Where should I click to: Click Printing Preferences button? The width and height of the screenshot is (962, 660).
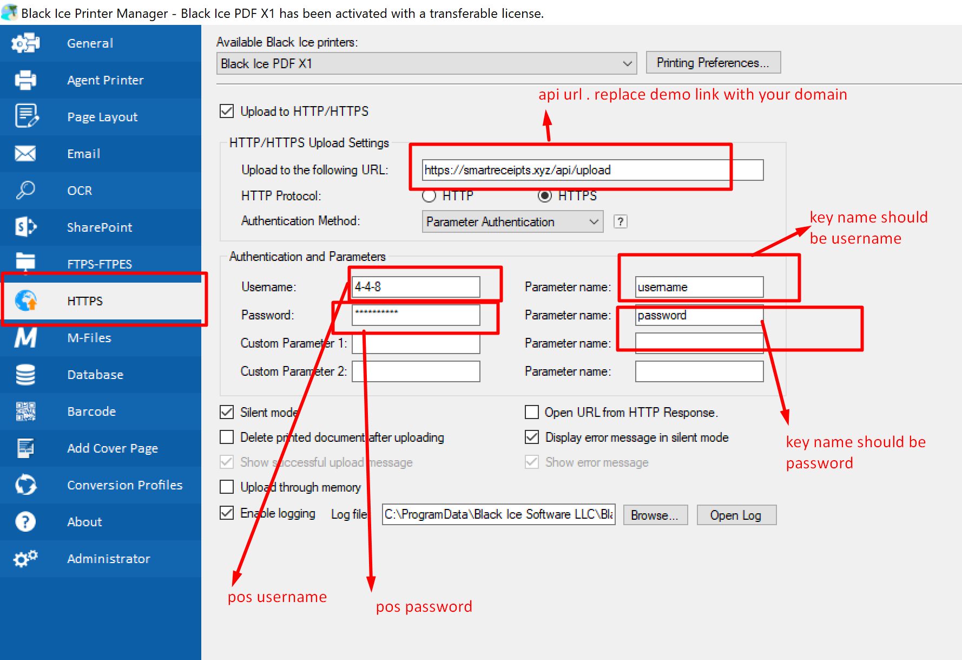pyautogui.click(x=713, y=63)
